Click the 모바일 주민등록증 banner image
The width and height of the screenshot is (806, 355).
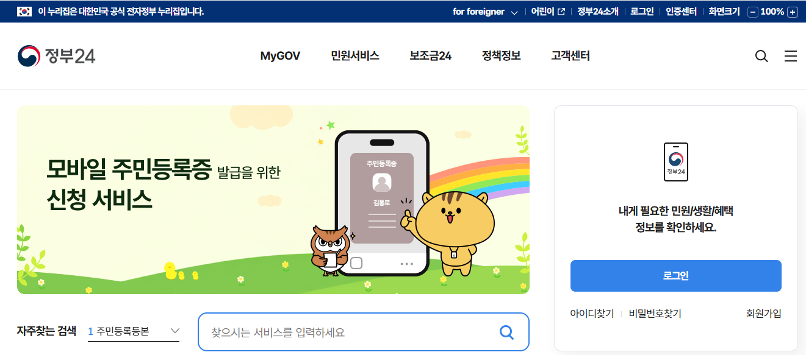click(273, 200)
